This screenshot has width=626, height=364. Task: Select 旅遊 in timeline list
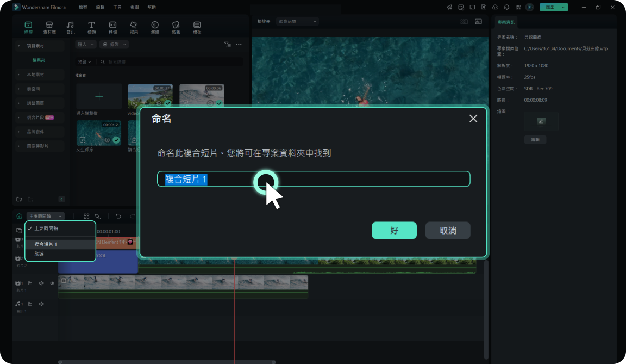click(x=60, y=254)
